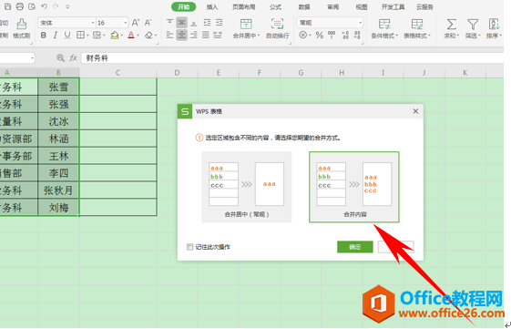This screenshot has height=329, width=511.
Task: Click the increase decimal places icon
Action: pos(345,35)
